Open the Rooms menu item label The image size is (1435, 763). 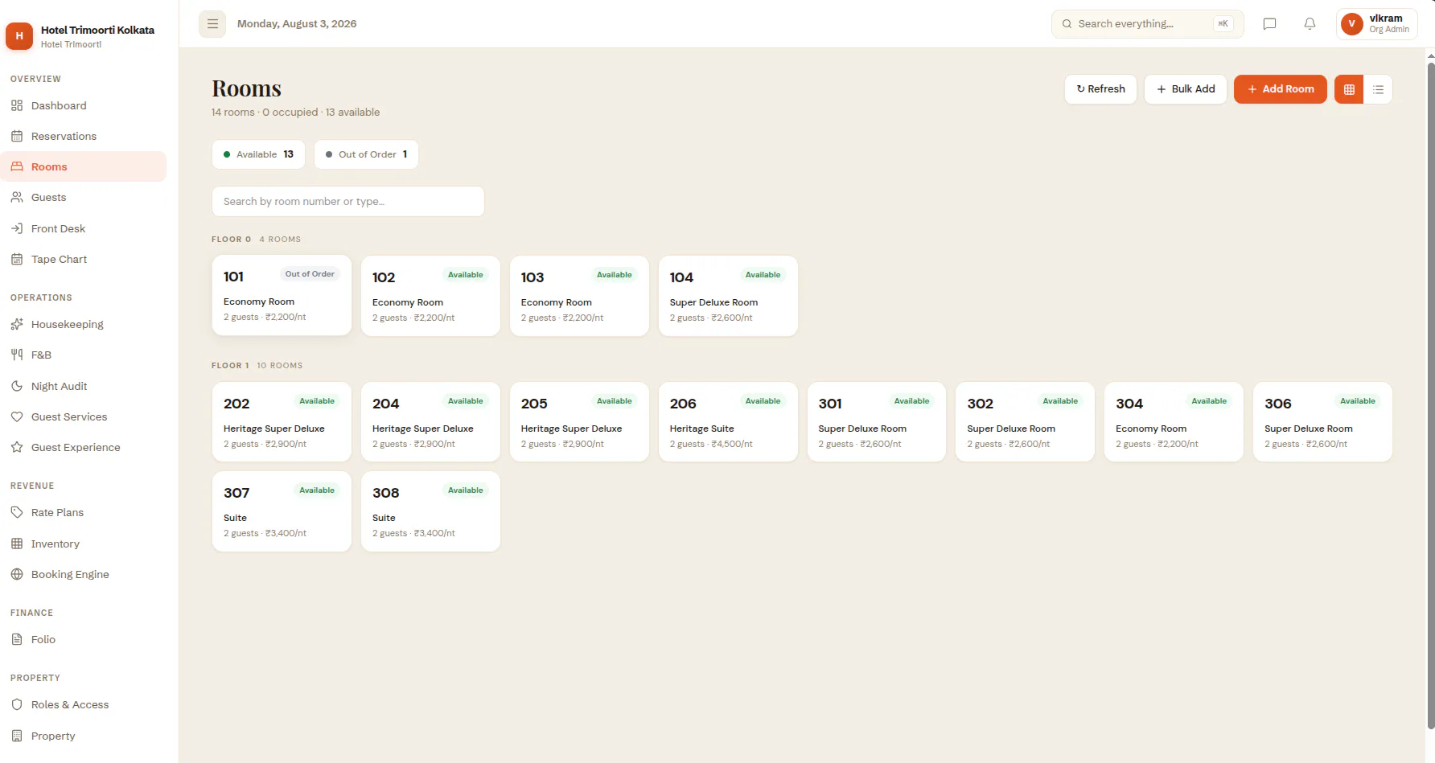(x=49, y=166)
